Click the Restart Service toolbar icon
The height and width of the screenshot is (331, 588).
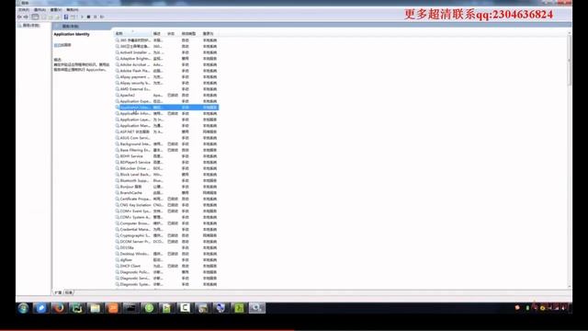click(102, 17)
